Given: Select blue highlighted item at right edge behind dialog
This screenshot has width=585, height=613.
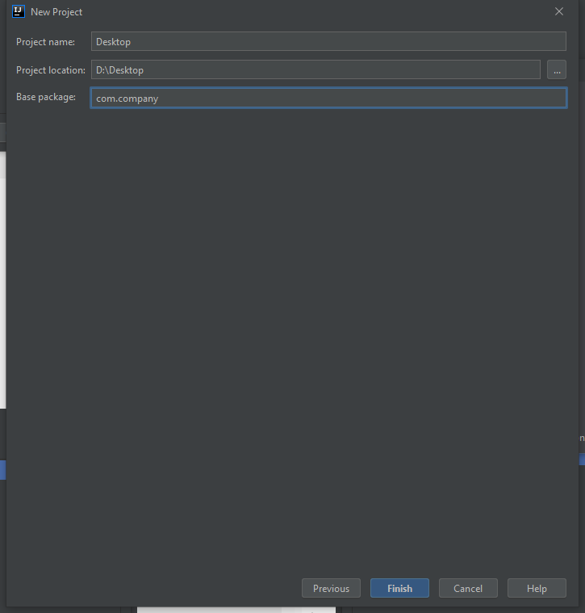Looking at the screenshot, I should pyautogui.click(x=582, y=458).
